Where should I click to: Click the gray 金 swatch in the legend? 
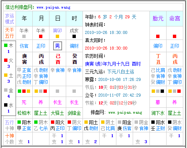(x=6, y=90)
